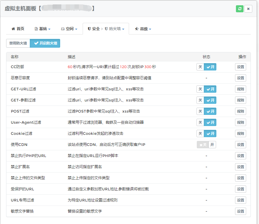Click the description 禁止访问指定扩展名

click(85, 167)
